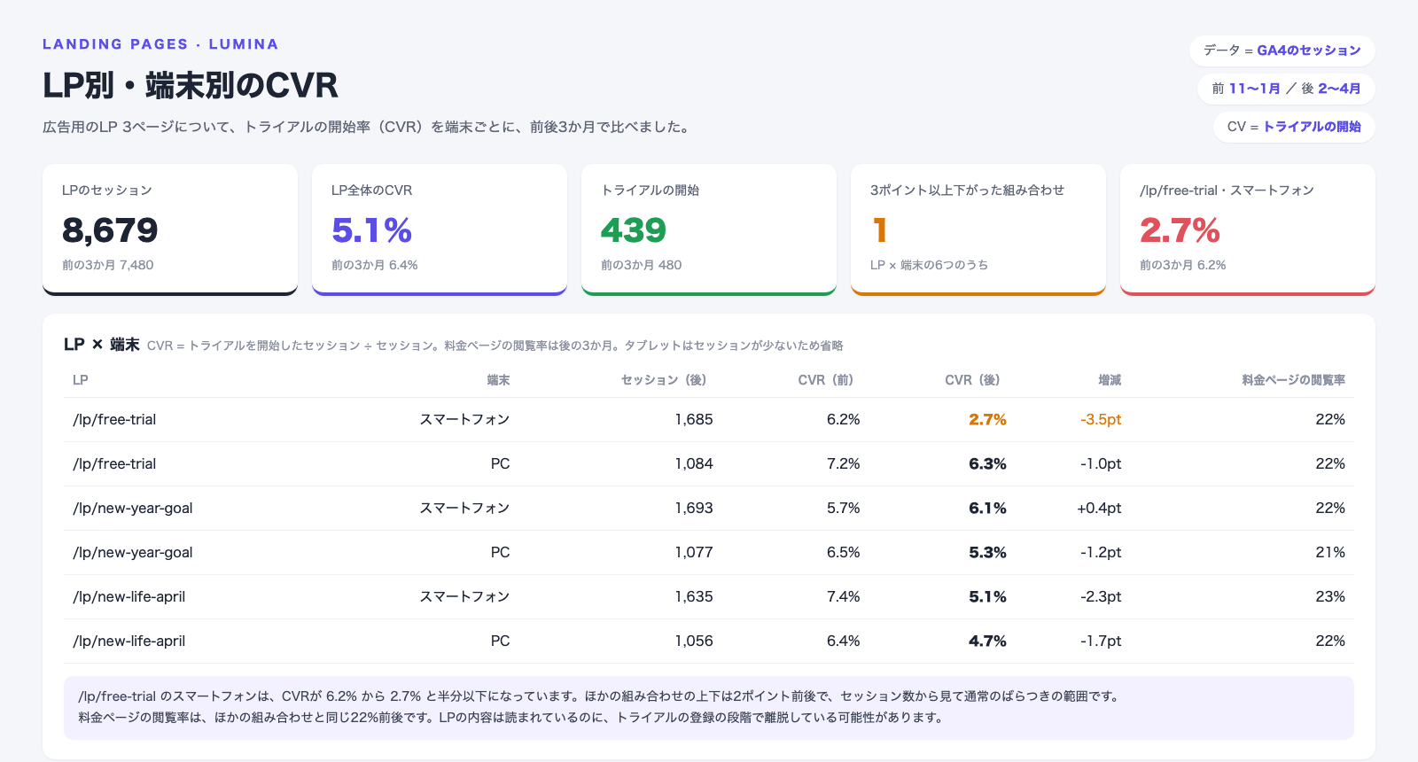1418x762 pixels.
Task: Click the 1,693 sessions cell
Action: 694,509
